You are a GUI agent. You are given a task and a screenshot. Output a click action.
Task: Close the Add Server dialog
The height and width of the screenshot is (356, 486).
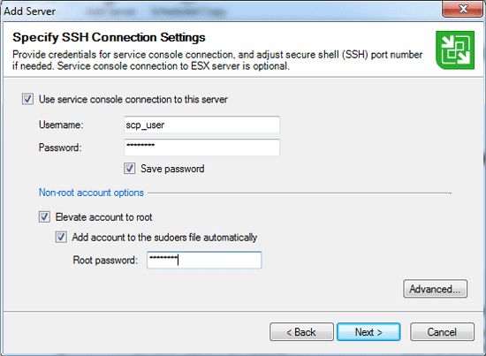pyautogui.click(x=462, y=9)
